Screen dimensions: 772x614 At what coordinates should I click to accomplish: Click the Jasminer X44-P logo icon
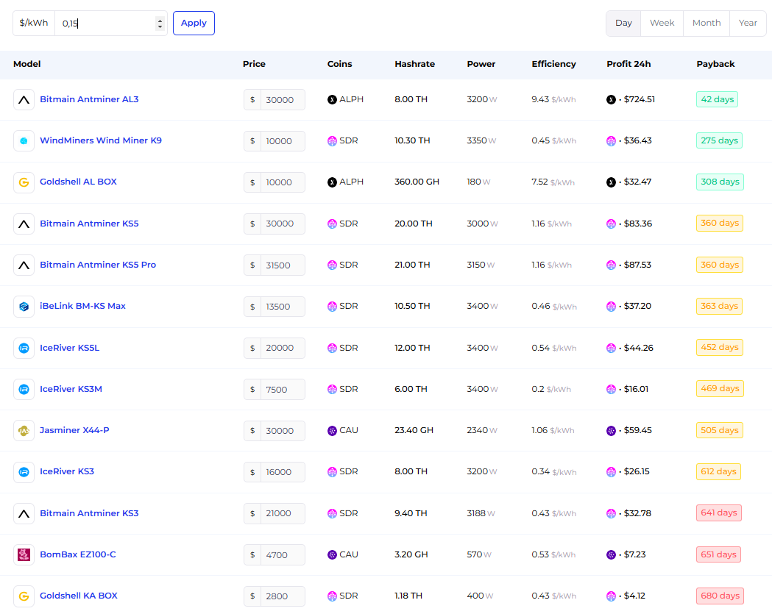(24, 430)
